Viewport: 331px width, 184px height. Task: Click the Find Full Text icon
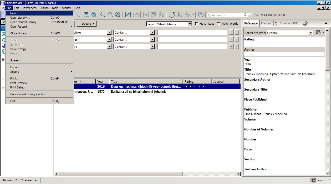(x=118, y=15)
